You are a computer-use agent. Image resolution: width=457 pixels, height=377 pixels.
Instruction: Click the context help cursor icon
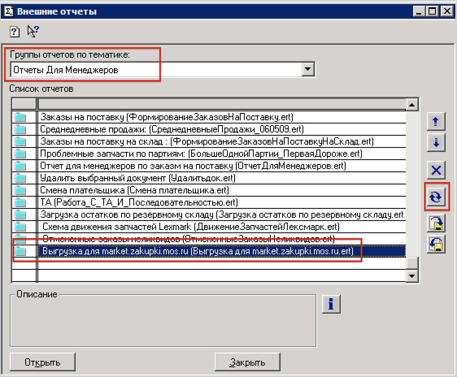tap(32, 31)
